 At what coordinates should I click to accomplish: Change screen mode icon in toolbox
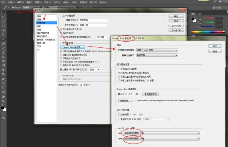coord(3,118)
